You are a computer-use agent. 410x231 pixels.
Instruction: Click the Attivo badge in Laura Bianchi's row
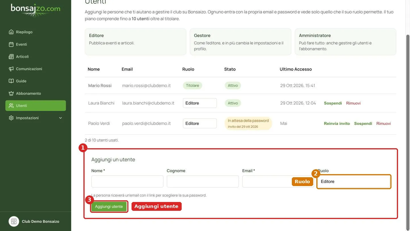point(233,103)
